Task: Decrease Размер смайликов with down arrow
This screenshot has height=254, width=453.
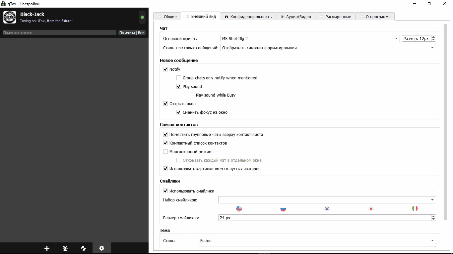Action: 433,220
